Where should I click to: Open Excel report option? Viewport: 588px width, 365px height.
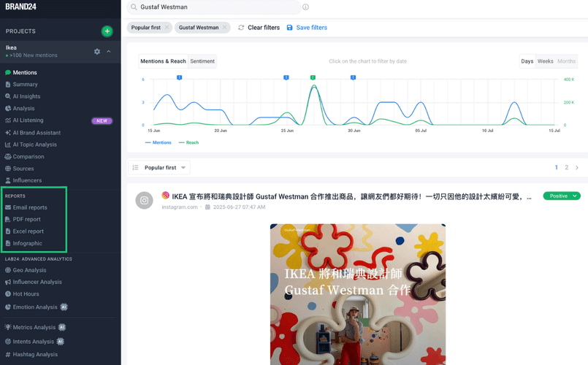(x=28, y=231)
